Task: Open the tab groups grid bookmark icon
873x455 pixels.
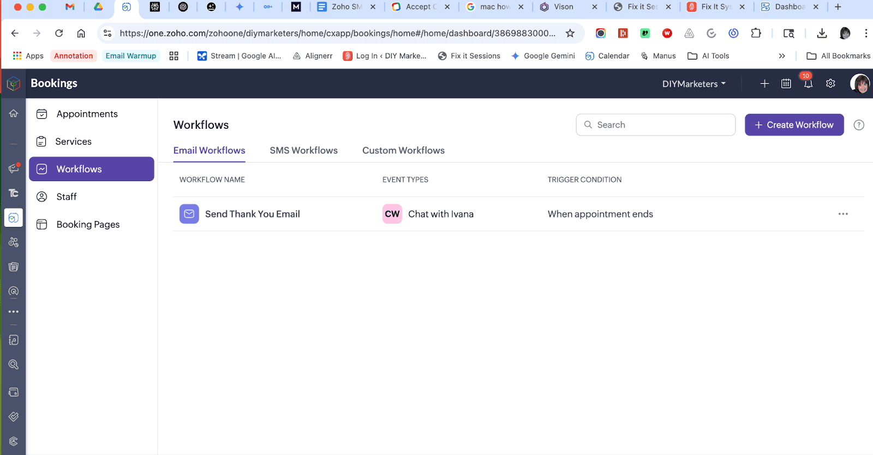Action: click(x=174, y=56)
